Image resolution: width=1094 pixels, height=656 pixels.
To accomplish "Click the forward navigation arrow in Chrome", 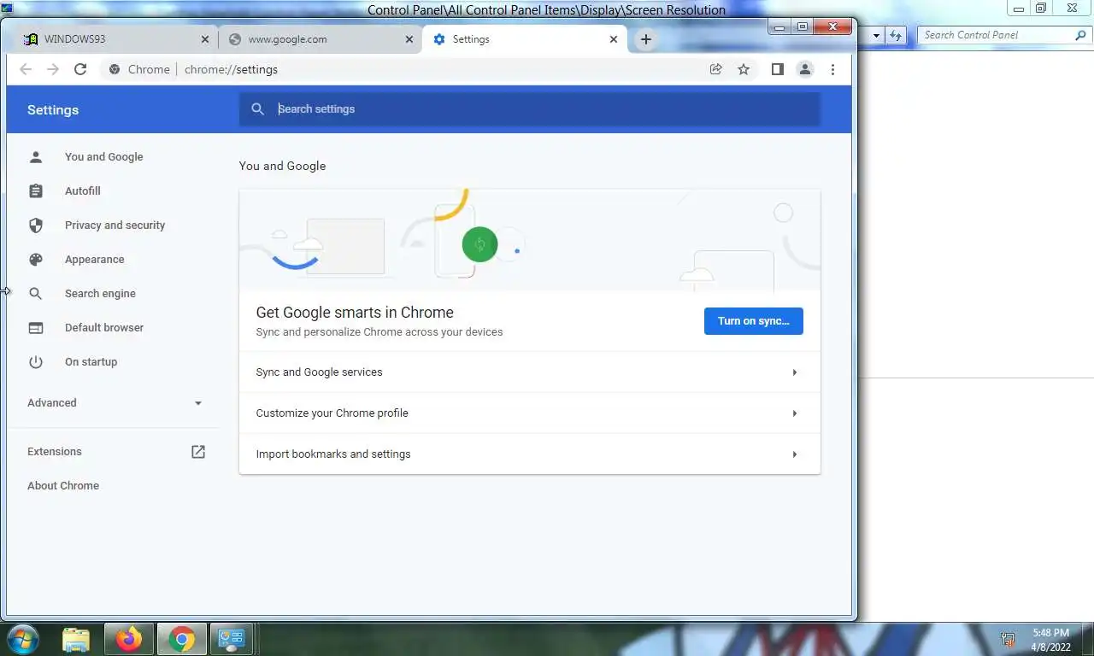I will pyautogui.click(x=53, y=69).
